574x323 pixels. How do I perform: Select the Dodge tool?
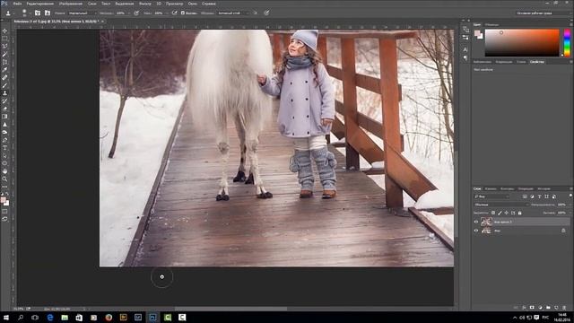pyautogui.click(x=4, y=132)
